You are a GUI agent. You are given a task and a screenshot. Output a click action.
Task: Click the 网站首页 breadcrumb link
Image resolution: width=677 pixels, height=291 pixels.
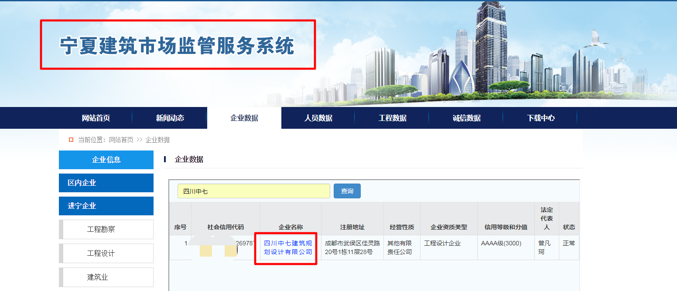click(x=121, y=140)
